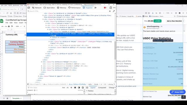Click the scroll-to-top arrow button
Image resolution: width=187 pixels, height=105 pixels.
tap(183, 97)
